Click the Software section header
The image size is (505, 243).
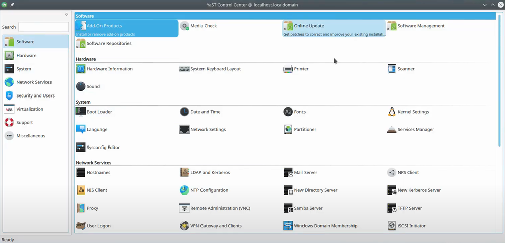285,16
